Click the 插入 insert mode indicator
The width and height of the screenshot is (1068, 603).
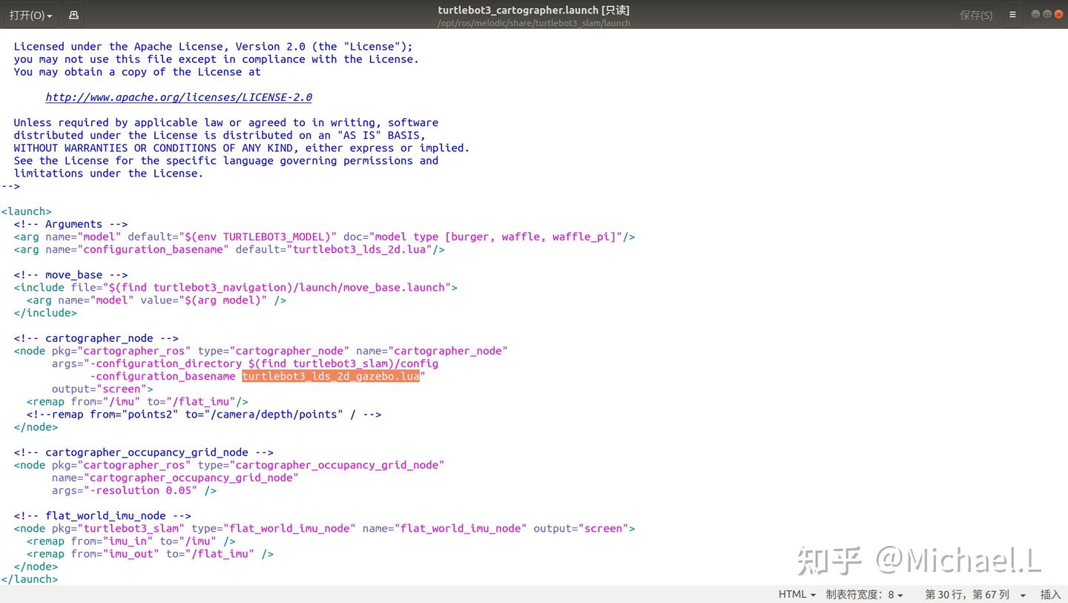[x=1050, y=594]
